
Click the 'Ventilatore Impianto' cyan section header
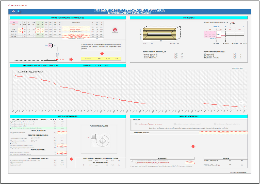(x=68, y=116)
